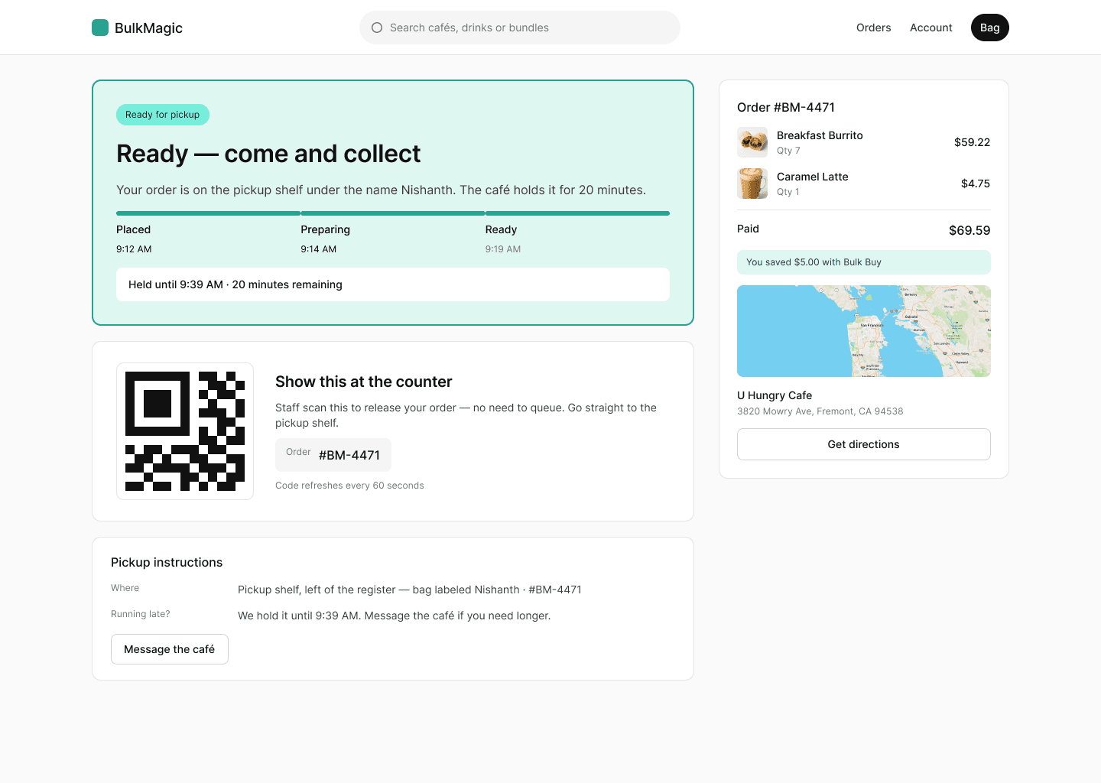Image resolution: width=1101 pixels, height=783 pixels.
Task: Click the Held until 9:39 AM notice
Action: coord(393,284)
